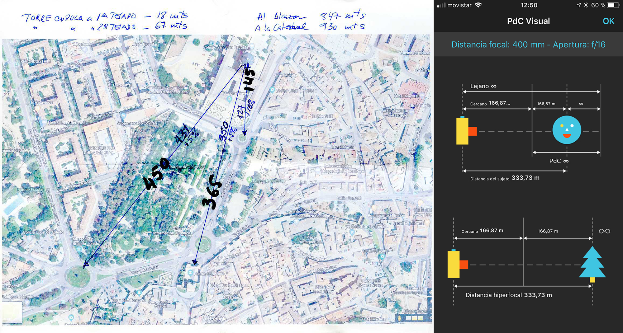
Task: Click the Distancia hiperfocal 333,73 m label
Action: coord(508,295)
